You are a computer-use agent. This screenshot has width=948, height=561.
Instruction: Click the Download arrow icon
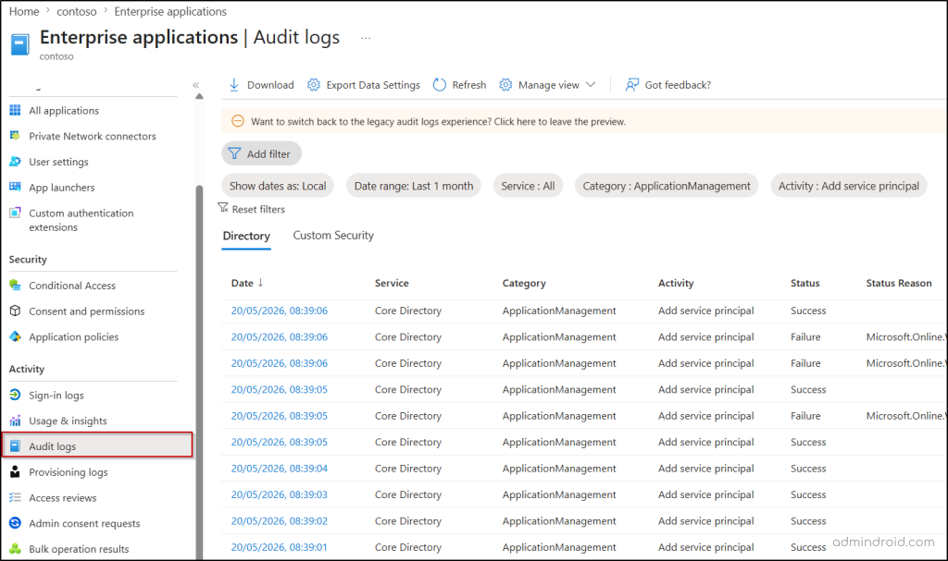tap(234, 85)
